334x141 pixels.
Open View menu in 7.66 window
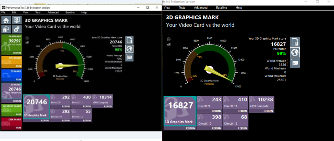click(x=26, y=13)
